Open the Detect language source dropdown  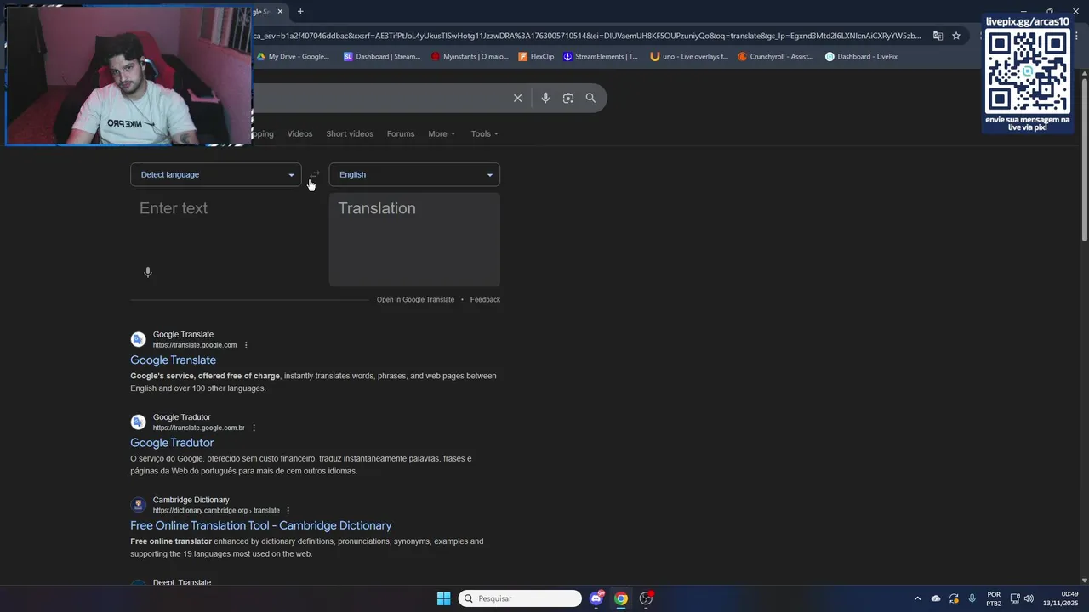coord(216,175)
